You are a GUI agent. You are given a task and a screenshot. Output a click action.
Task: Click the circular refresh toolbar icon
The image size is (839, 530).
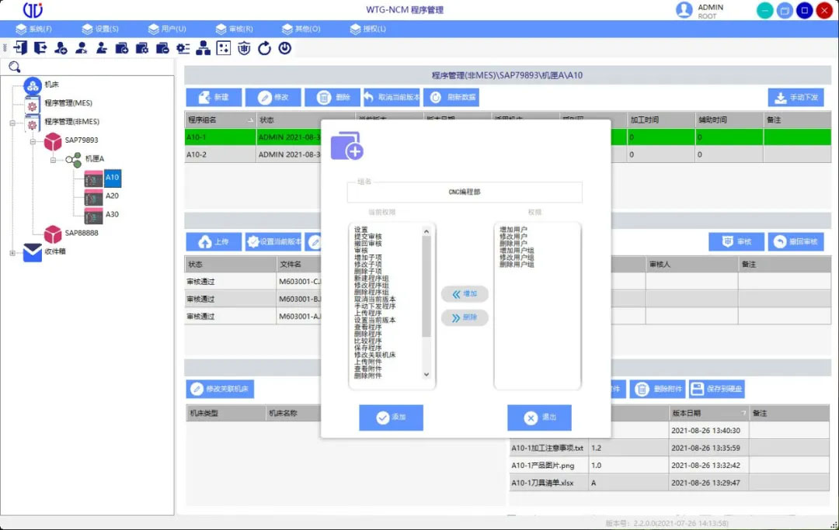(x=264, y=48)
